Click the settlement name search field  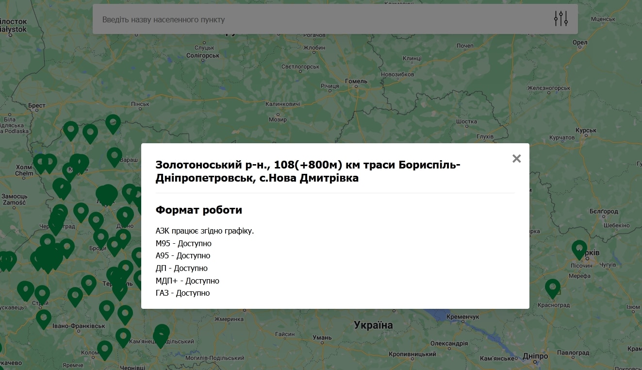click(x=291, y=19)
